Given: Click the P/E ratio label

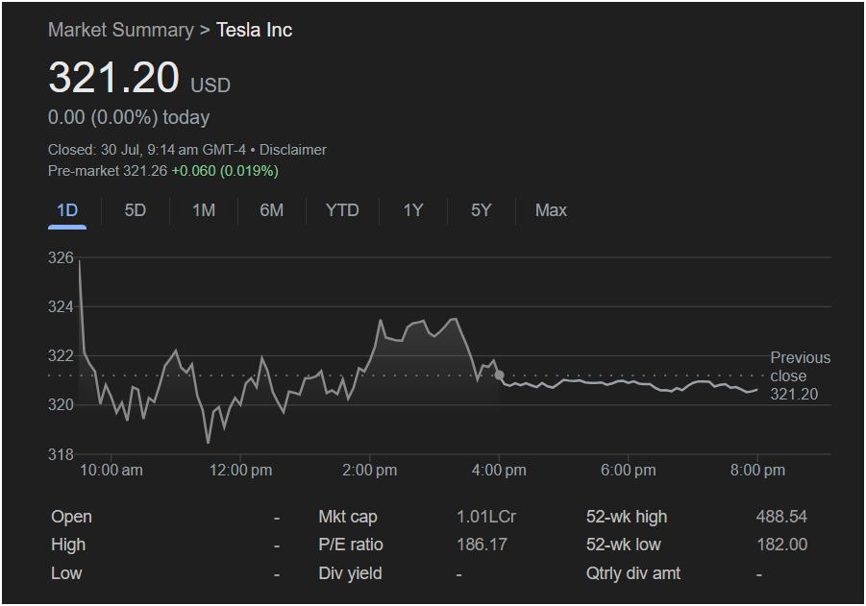Looking at the screenshot, I should (351, 545).
